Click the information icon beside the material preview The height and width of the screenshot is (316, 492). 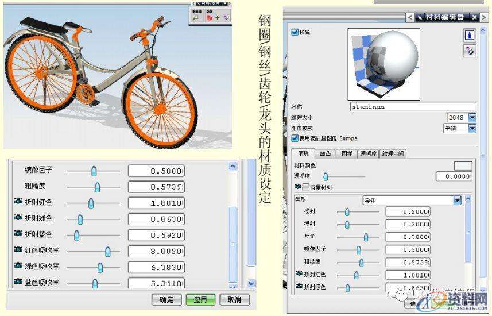tap(470, 35)
